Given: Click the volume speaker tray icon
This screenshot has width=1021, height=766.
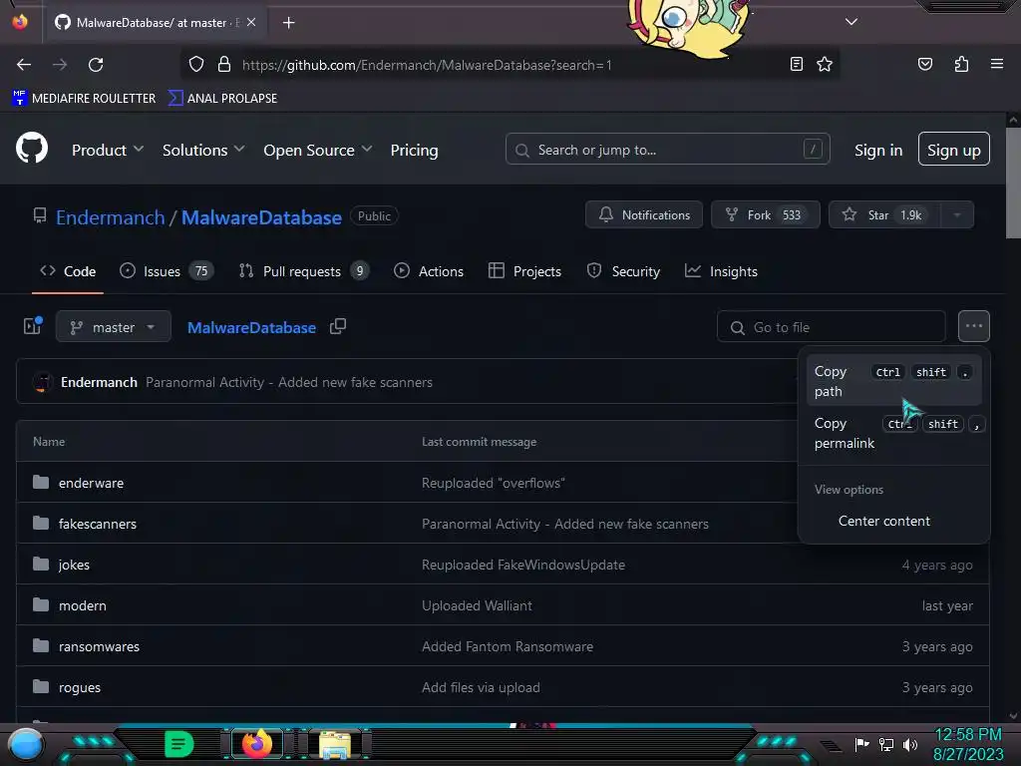Looking at the screenshot, I should point(909,744).
